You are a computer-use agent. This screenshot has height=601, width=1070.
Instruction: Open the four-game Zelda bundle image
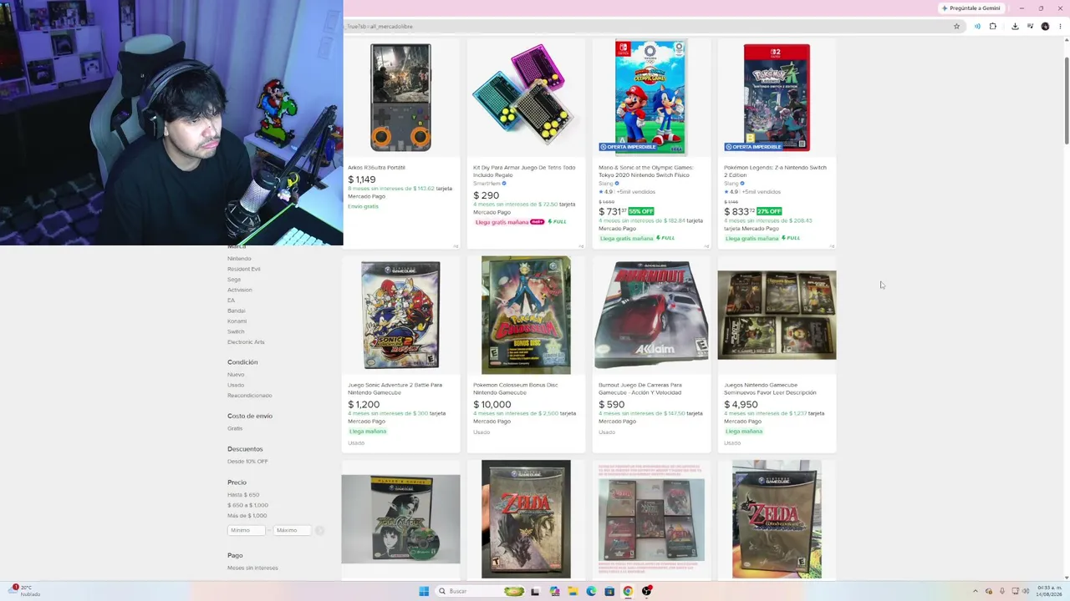click(x=651, y=519)
